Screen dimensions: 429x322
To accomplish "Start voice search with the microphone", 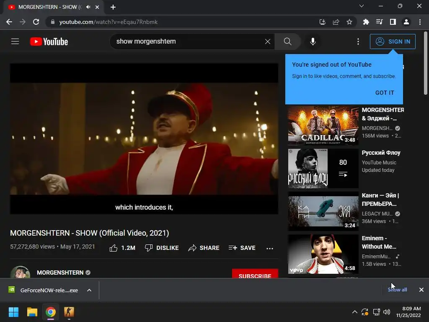I will [x=313, y=42].
